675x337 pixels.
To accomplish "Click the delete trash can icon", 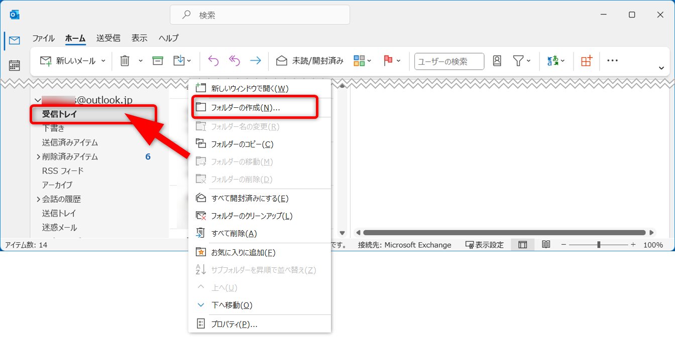I will pos(125,61).
